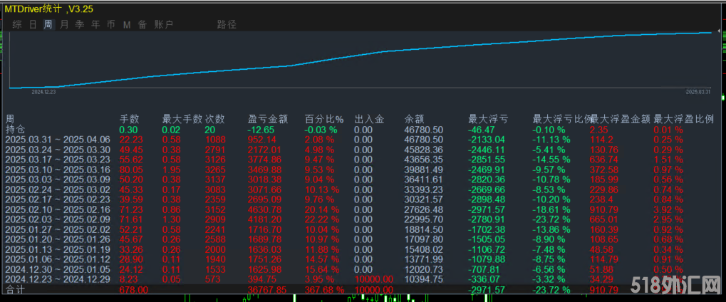726x302 pixels.
Task: Open the 账户 account tab
Action: click(164, 24)
